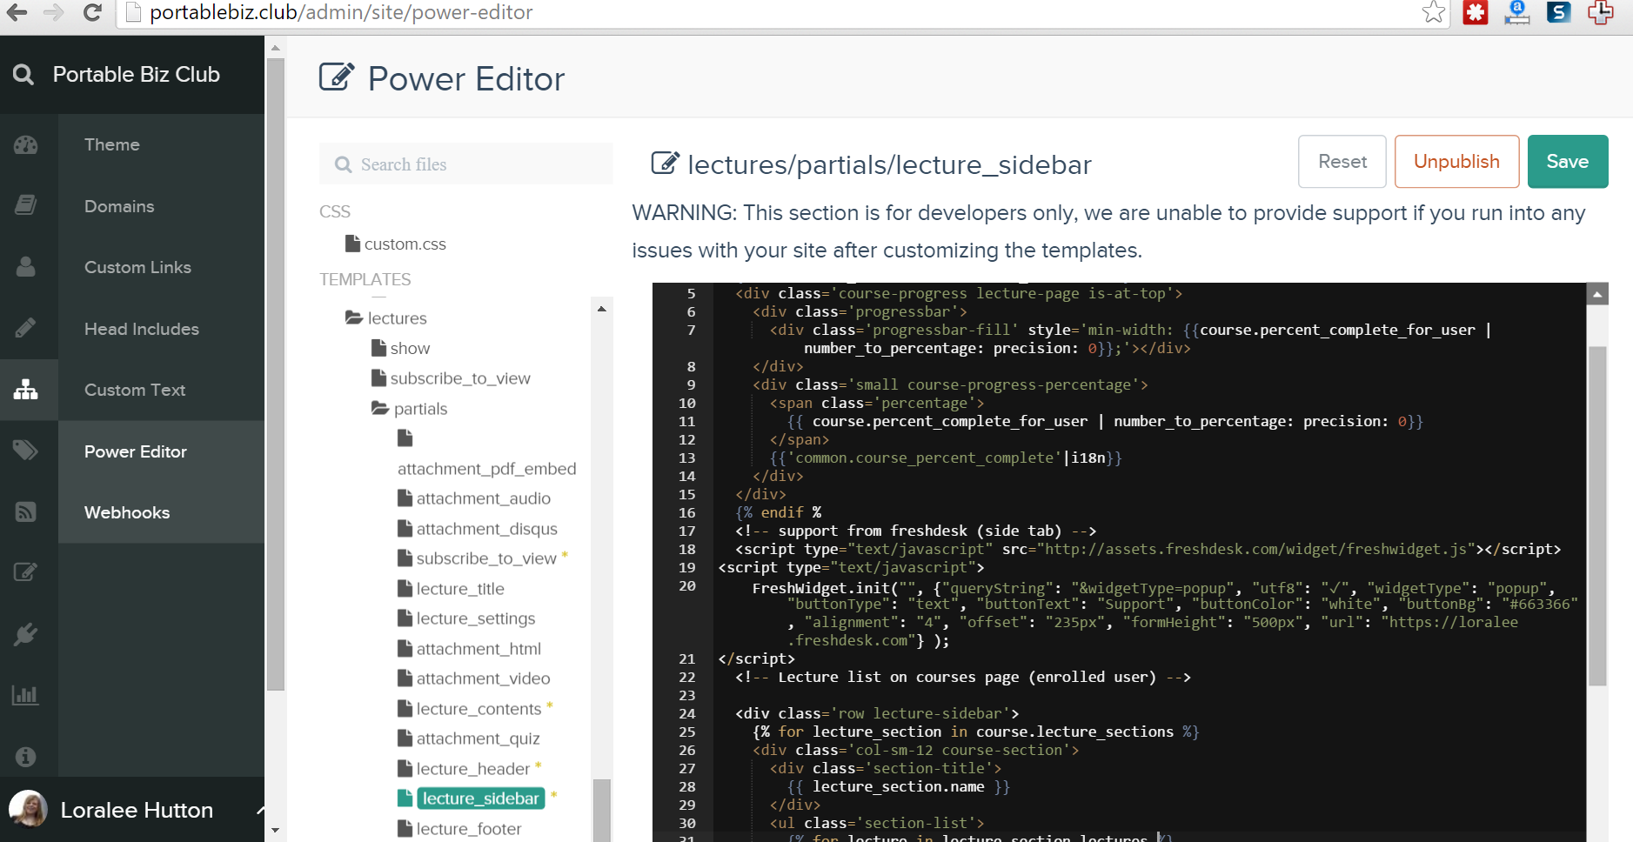Click the blue S browser extension icon

point(1558,12)
